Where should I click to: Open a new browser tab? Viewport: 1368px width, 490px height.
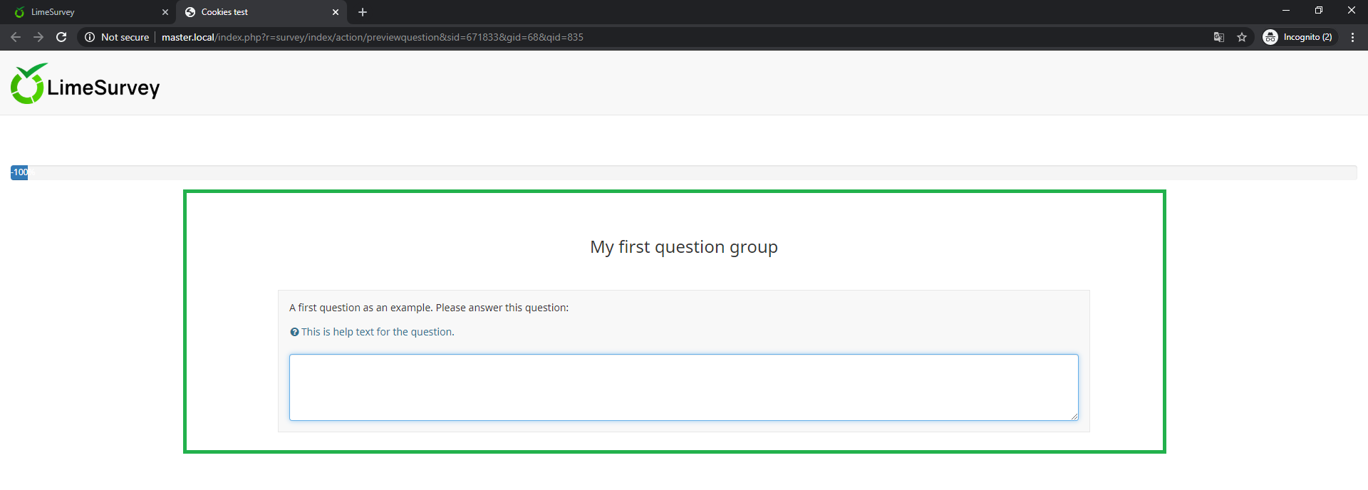[363, 12]
